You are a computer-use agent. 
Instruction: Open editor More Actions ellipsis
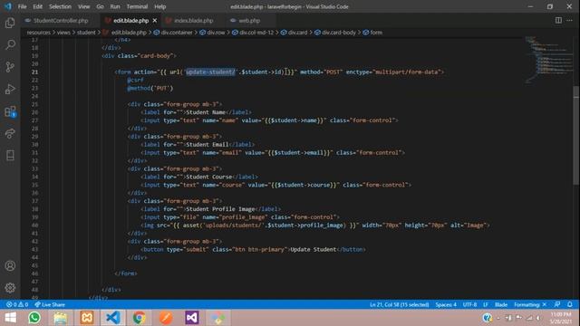569,20
